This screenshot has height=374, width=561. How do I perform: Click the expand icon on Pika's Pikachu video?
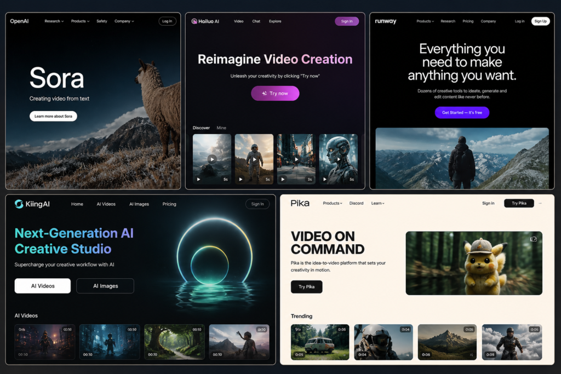click(534, 239)
